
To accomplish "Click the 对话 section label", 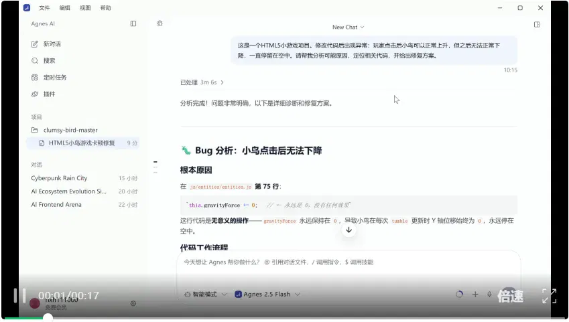I will click(36, 165).
